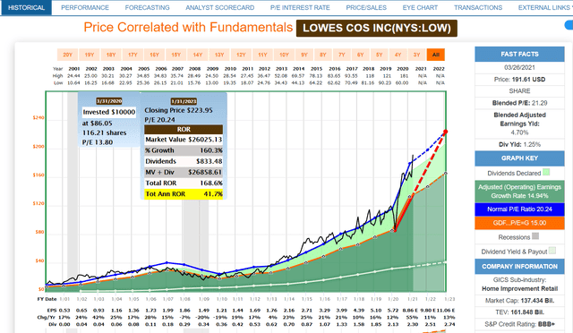This screenshot has width=573, height=333.
Task: Toggle the GDF P/E=G 15.00 line
Action: (x=519, y=223)
